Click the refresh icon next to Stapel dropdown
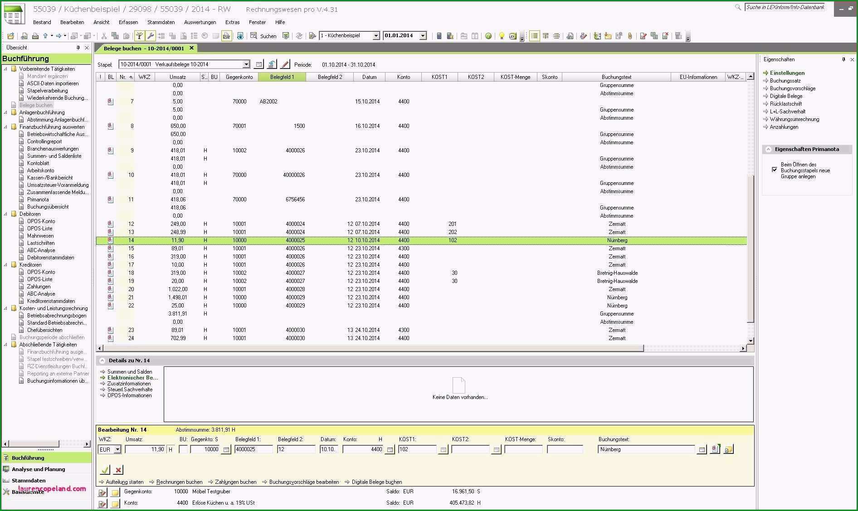This screenshot has width=858, height=511. coord(272,64)
